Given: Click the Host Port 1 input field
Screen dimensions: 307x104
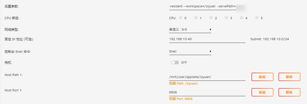Looking at the screenshot, I should coord(207,92).
